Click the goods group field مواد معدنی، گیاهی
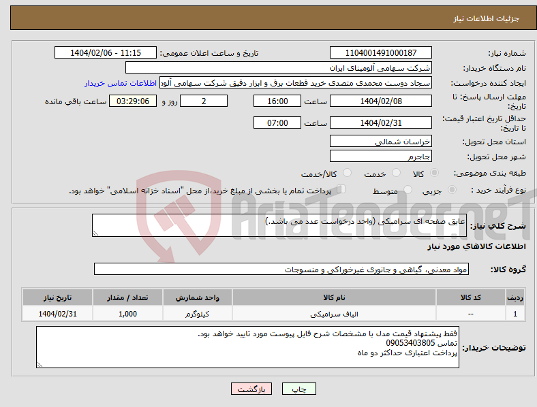 [x=281, y=269]
